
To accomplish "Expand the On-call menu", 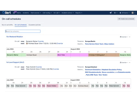I will coord(57,13).
